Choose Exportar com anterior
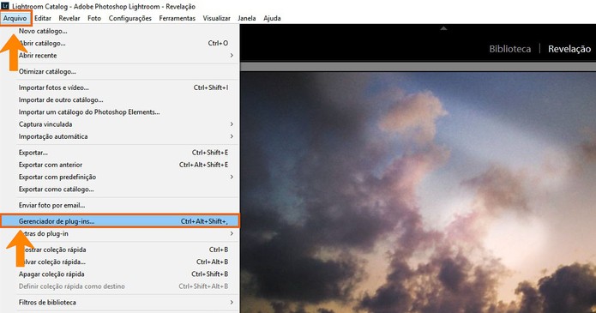This screenshot has height=313, width=596. (120, 165)
